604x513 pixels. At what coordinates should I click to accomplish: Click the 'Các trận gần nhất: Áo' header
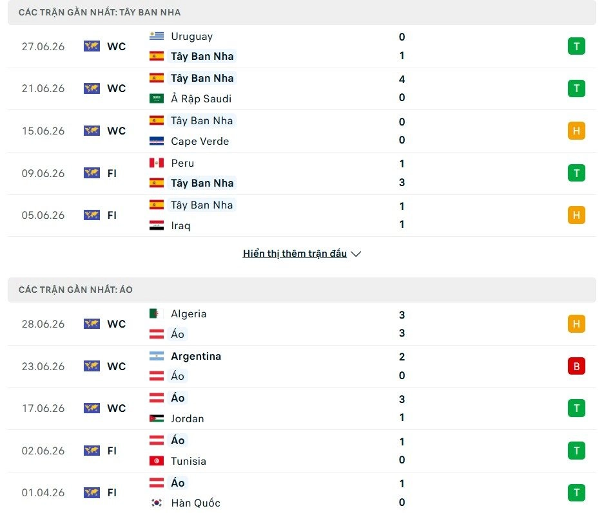click(75, 290)
